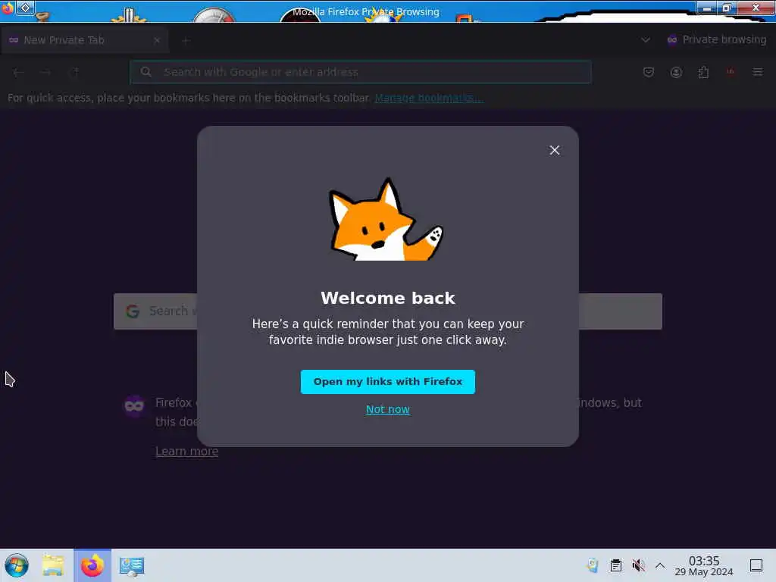Click the diamond icon in title bar
Viewport: 776px width, 582px height.
point(25,8)
